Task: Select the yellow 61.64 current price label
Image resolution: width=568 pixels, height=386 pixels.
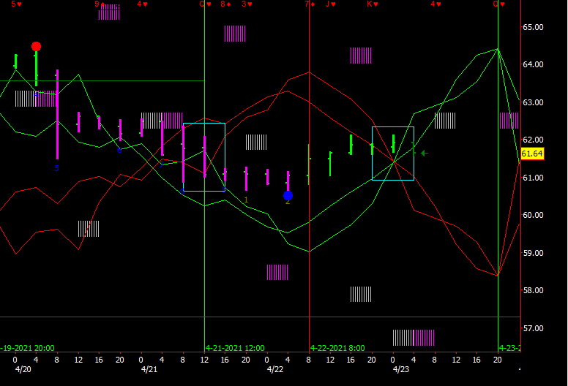Action: [532, 154]
